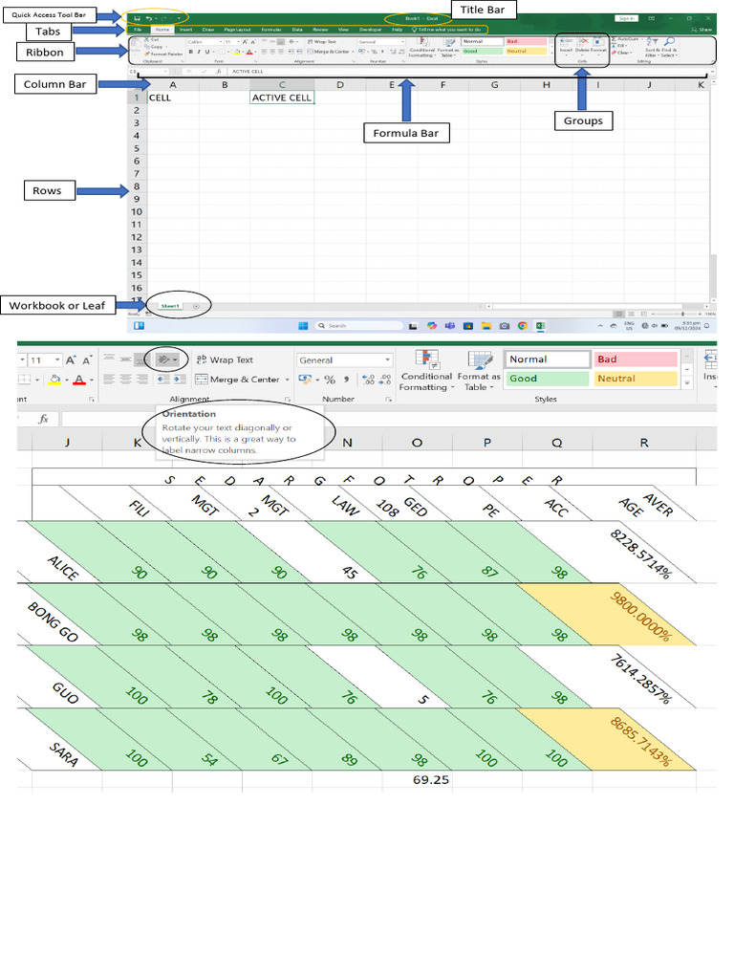Open Conditional Formatting menu in the enlarged ribbon
Image resolution: width=734 pixels, height=979 pixels.
point(426,368)
